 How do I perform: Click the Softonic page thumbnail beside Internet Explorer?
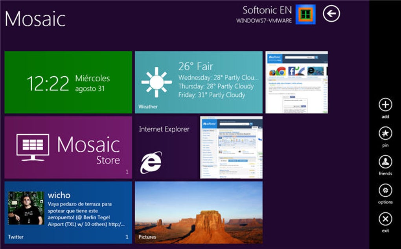pos(232,147)
